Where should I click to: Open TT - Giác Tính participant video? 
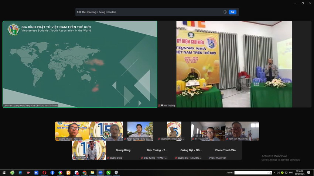tap(208, 131)
